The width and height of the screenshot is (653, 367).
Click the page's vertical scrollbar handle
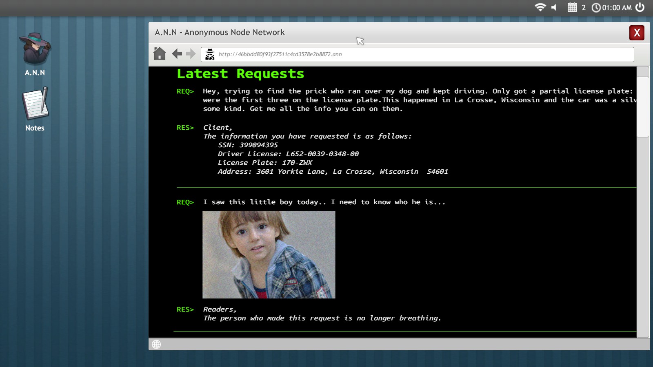(643, 107)
